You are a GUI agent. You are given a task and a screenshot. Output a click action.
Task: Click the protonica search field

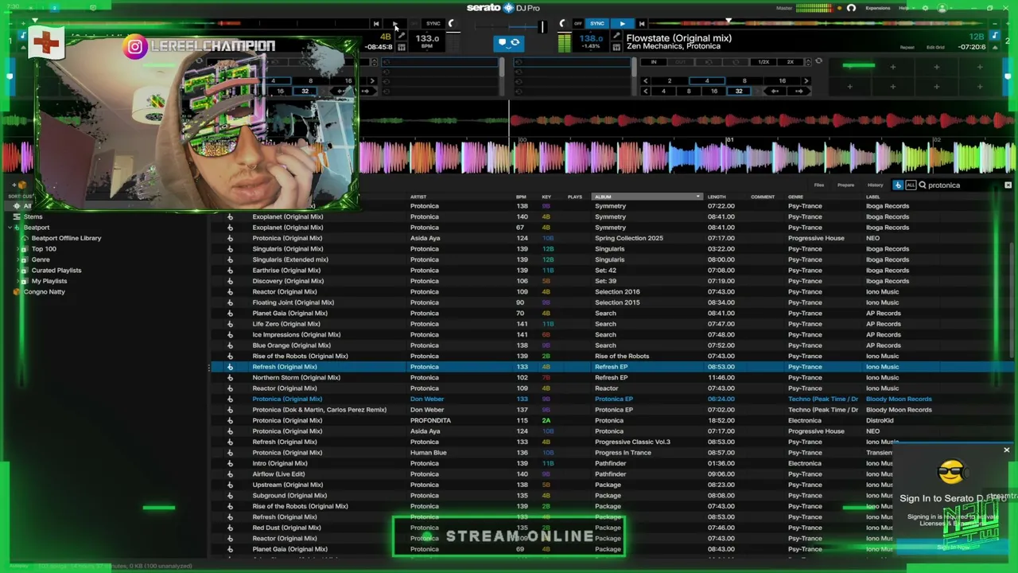pos(963,185)
